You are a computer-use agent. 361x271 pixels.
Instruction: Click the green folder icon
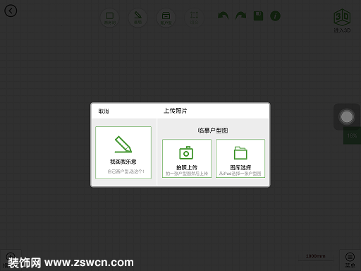pos(240,152)
